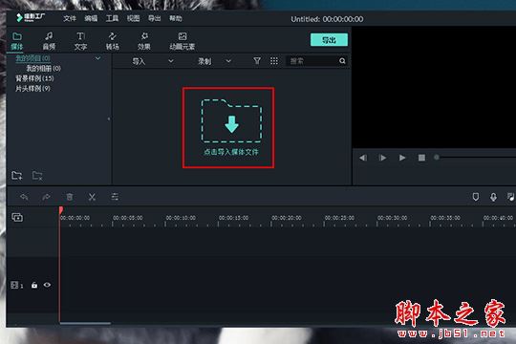Click the preview progress slider handle
This screenshot has width=516, height=344.
pyautogui.click(x=437, y=158)
